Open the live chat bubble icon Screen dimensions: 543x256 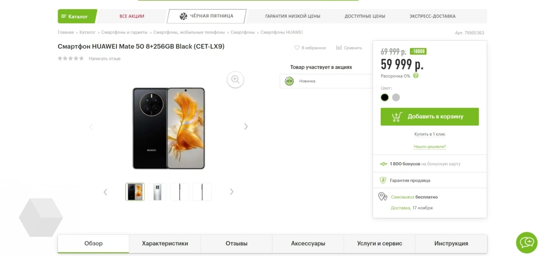pyautogui.click(x=526, y=242)
